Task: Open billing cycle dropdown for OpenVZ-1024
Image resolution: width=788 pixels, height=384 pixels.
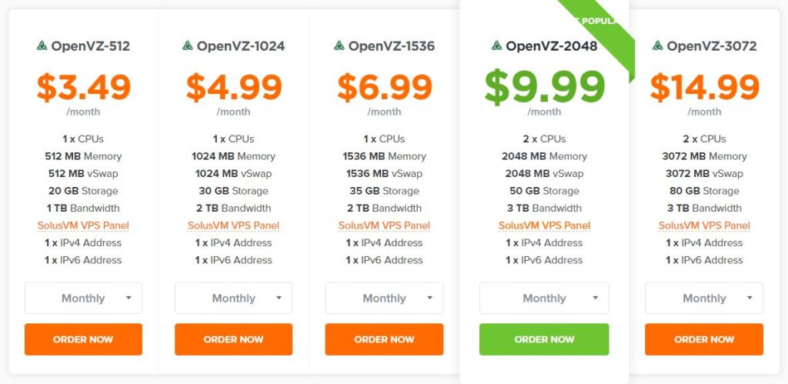Action: [x=234, y=298]
